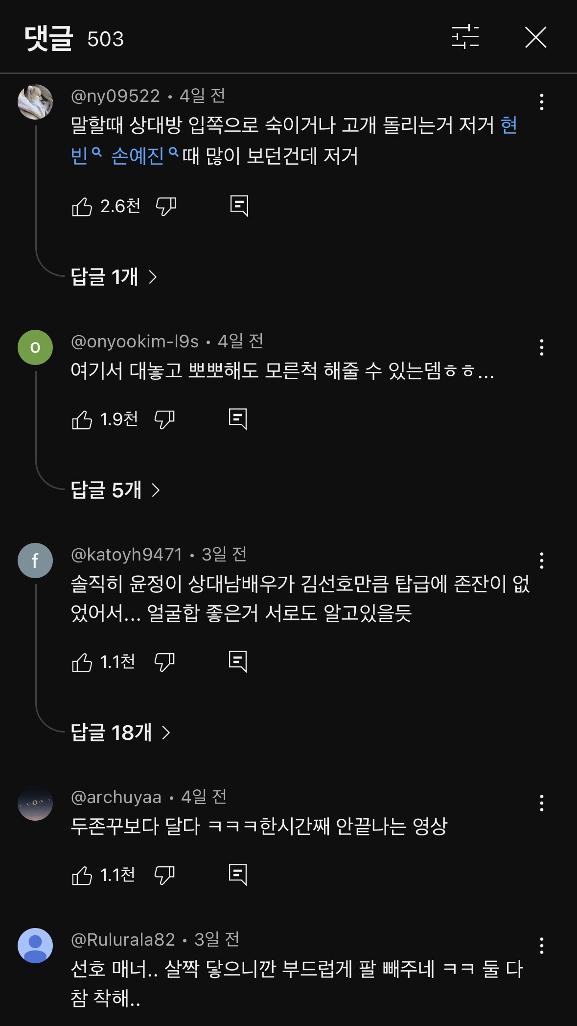Expand 답글 1개 replies
Viewport: 577px width, 1026px height.
click(x=114, y=277)
